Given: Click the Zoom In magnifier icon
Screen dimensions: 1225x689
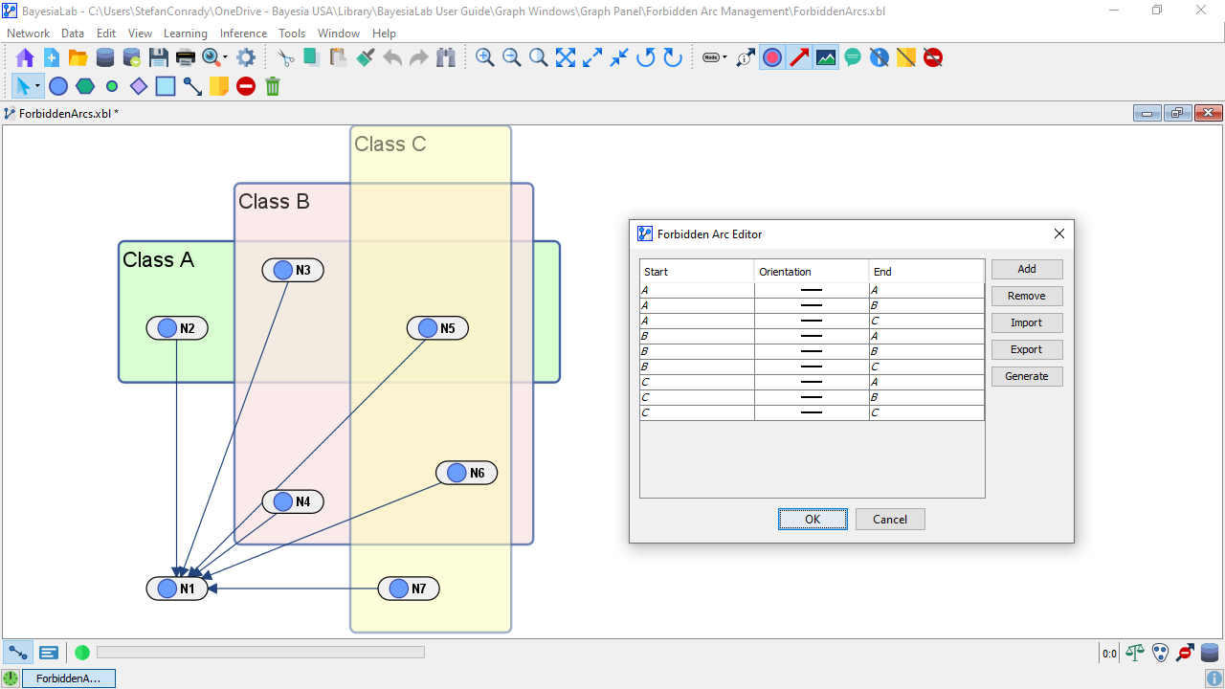Looking at the screenshot, I should tap(485, 57).
